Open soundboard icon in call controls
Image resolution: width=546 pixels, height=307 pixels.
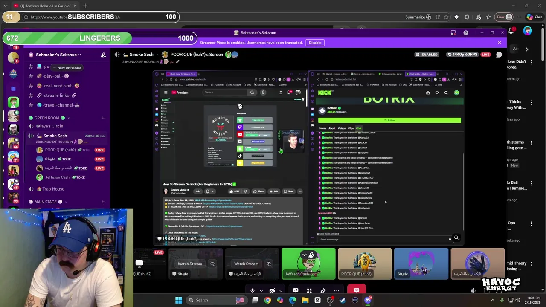point(323,291)
